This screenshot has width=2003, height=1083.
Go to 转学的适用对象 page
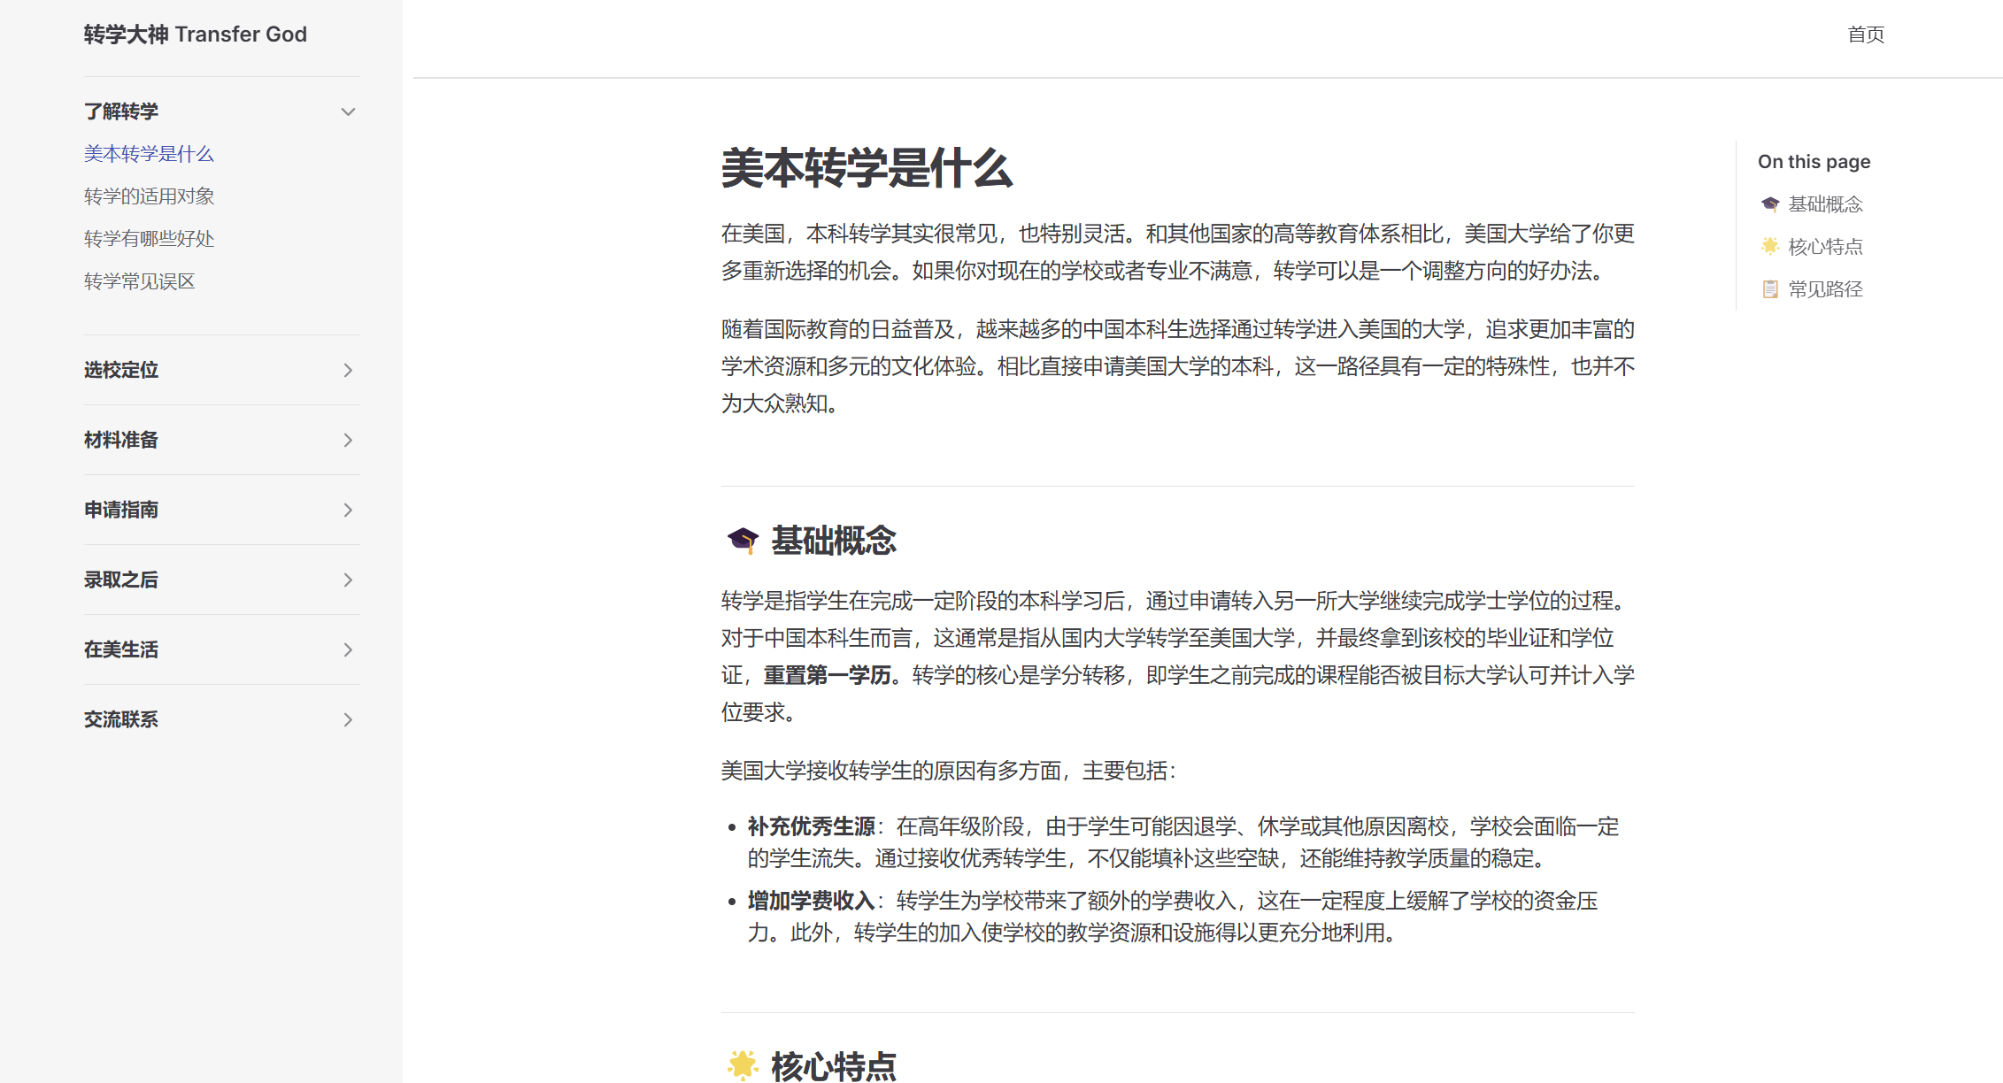point(149,196)
